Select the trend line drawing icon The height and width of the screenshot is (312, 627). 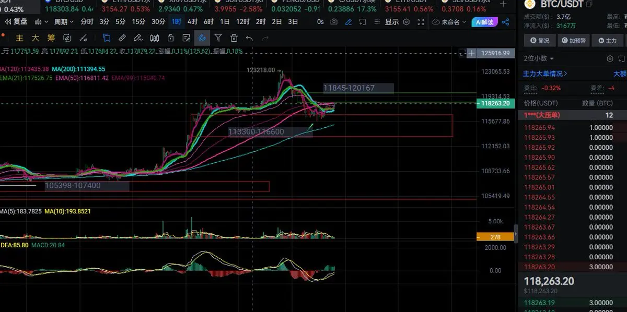(83, 38)
